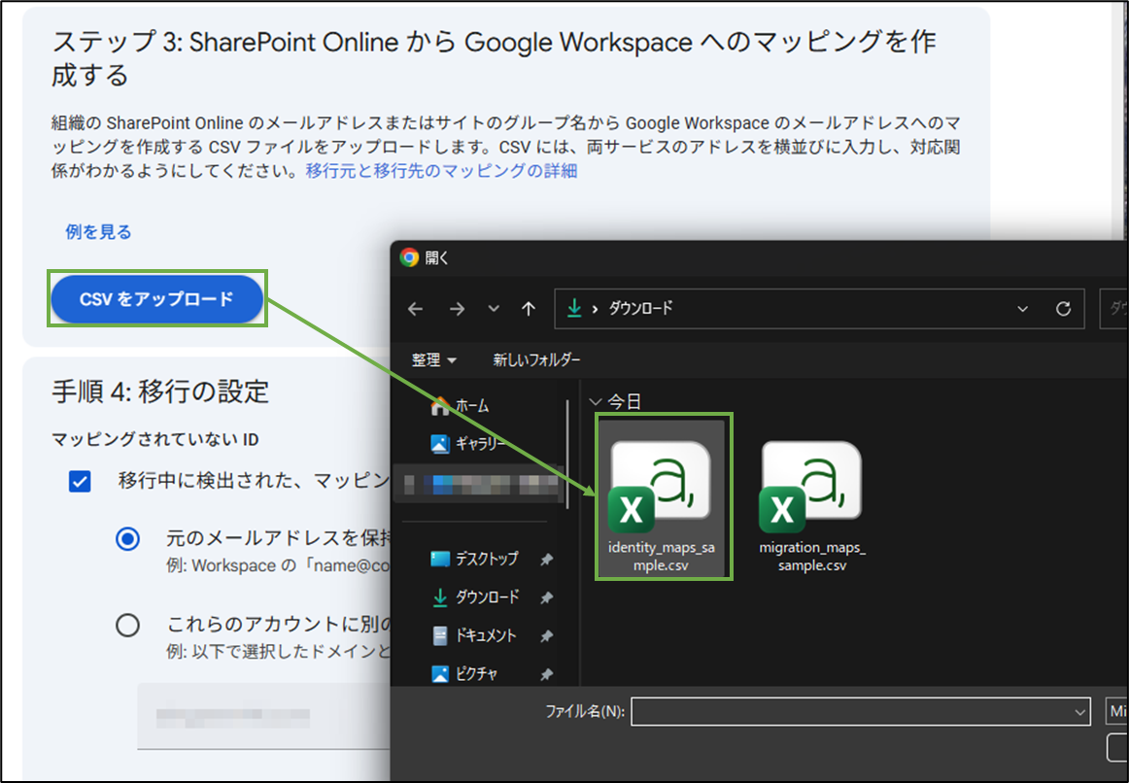Image resolution: width=1129 pixels, height=783 pixels.
Task: Expand the address bar history dropdown
Action: tap(1022, 309)
